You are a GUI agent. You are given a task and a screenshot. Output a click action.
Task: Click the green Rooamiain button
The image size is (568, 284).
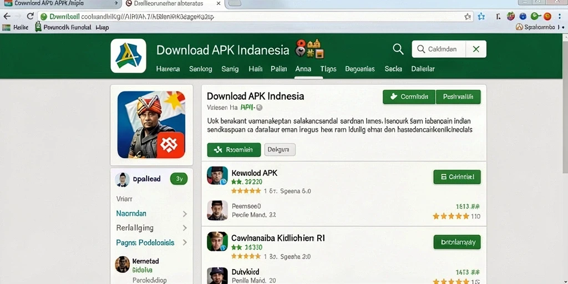tap(234, 150)
